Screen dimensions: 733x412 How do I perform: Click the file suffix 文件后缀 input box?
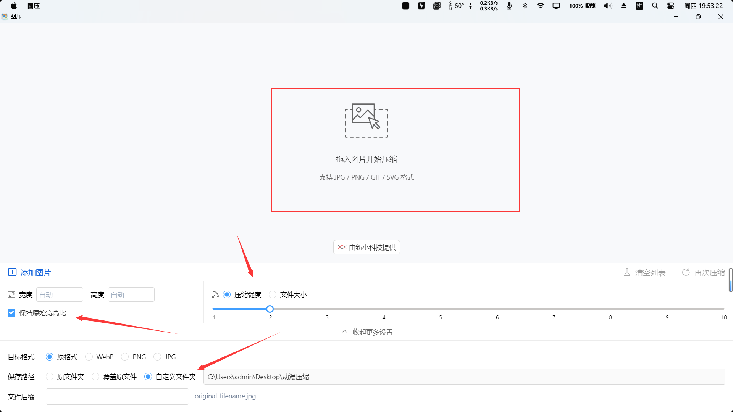[x=117, y=396]
